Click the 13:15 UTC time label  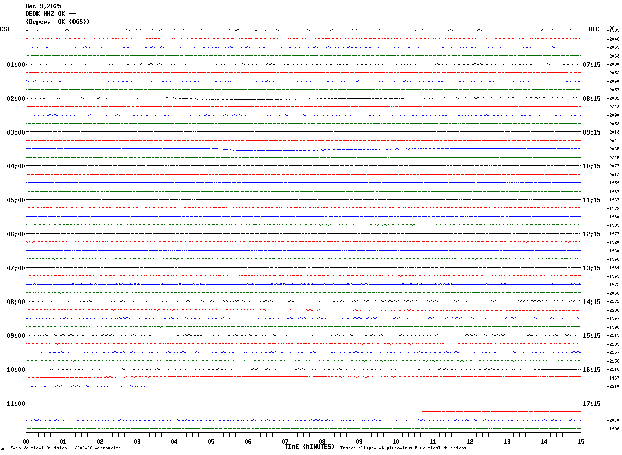coord(591,268)
